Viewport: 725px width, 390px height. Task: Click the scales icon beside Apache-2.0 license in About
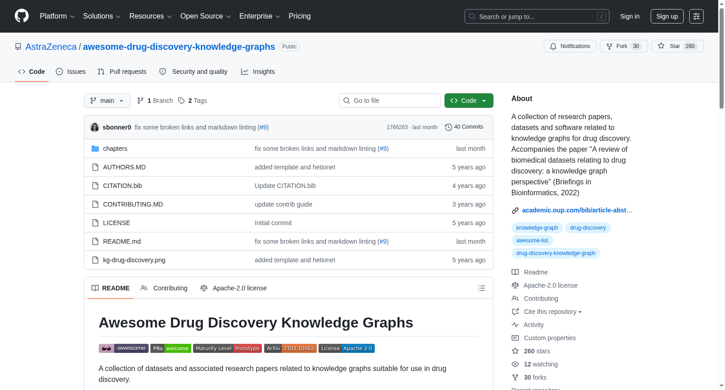click(x=515, y=285)
